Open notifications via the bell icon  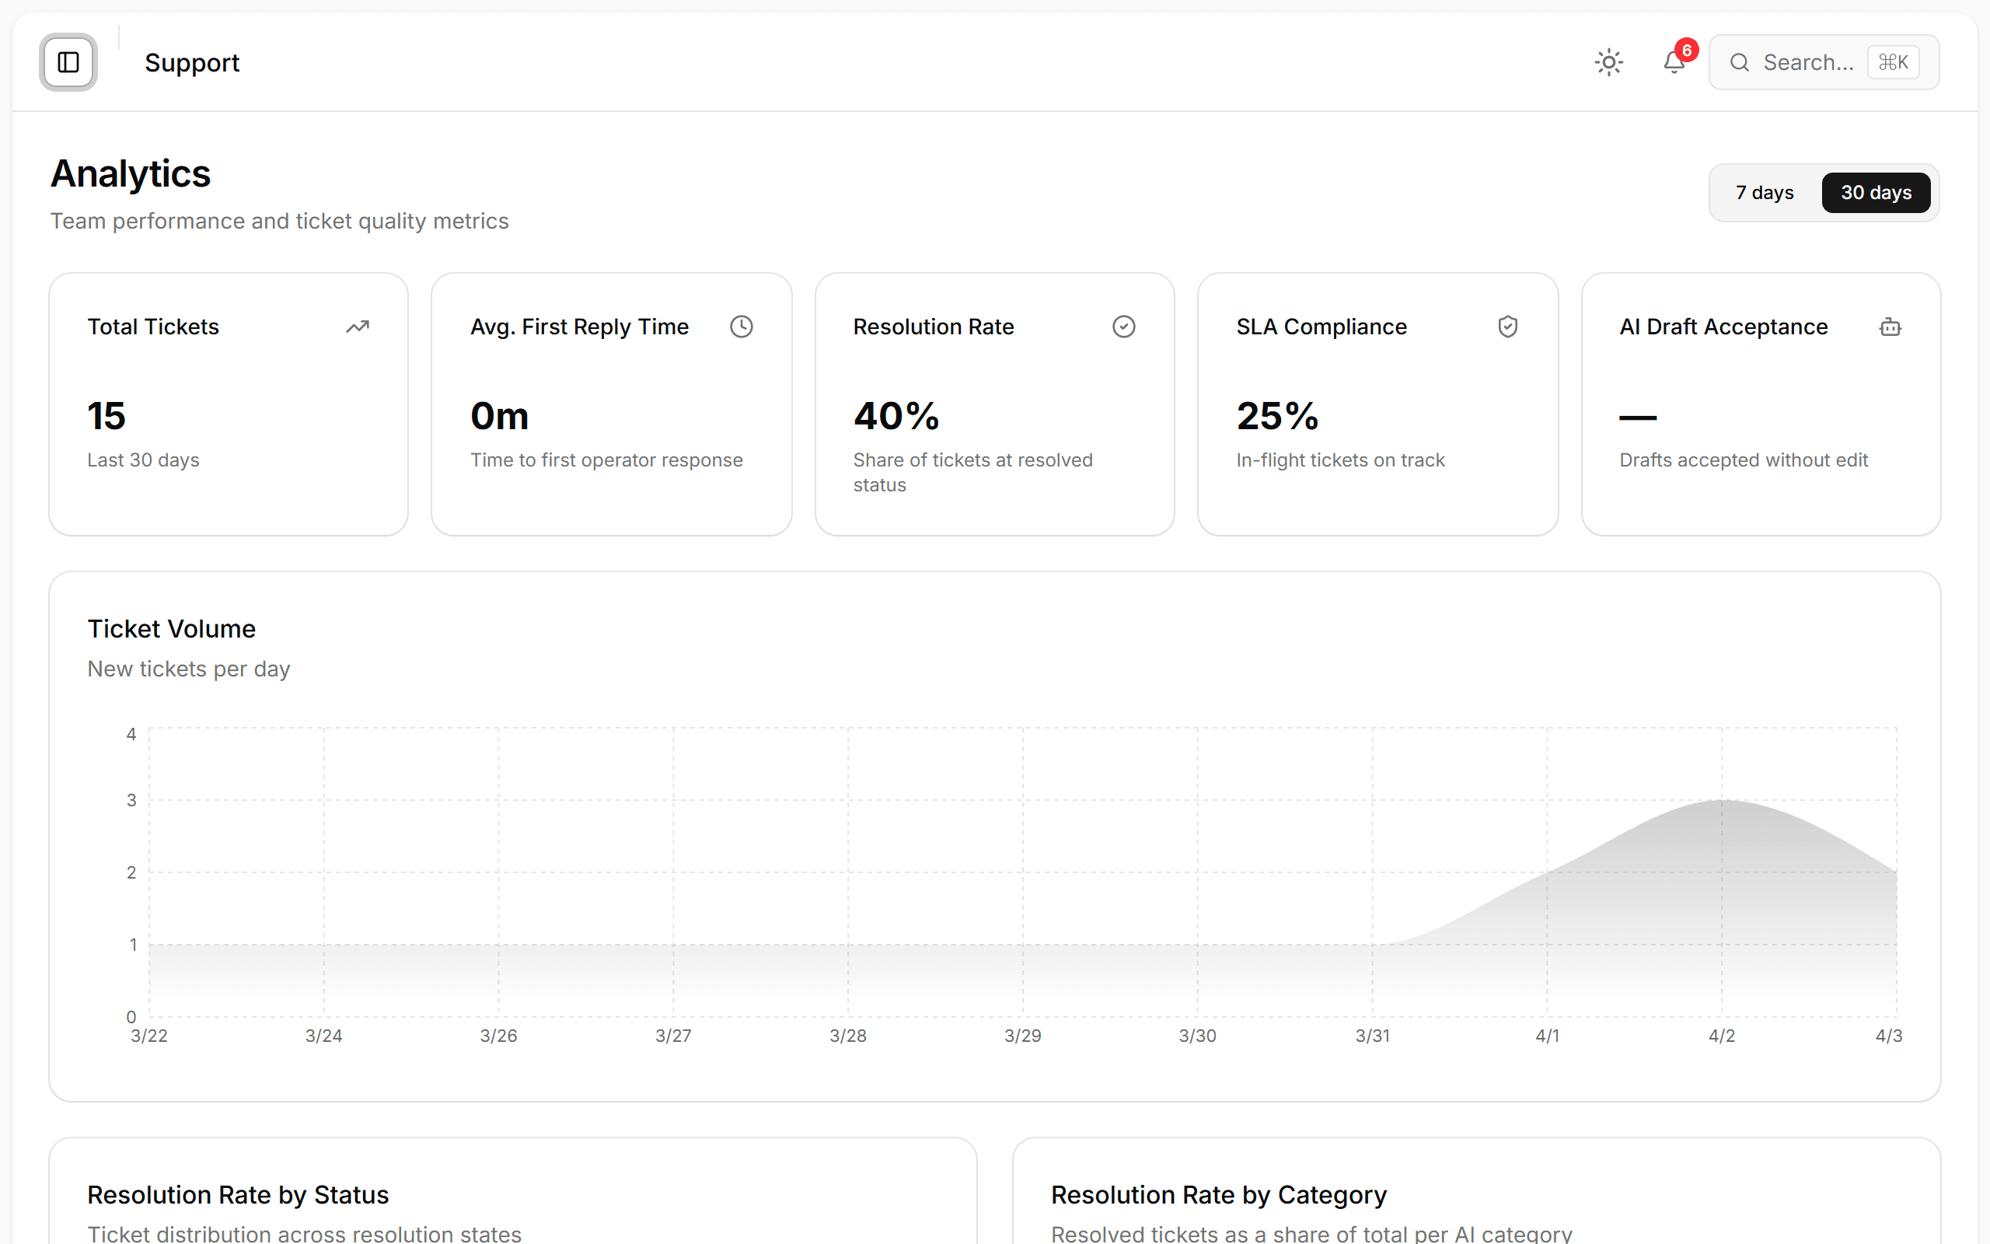click(x=1673, y=62)
